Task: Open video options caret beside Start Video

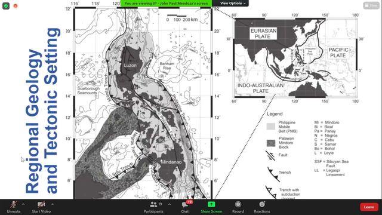Action: (x=53, y=204)
